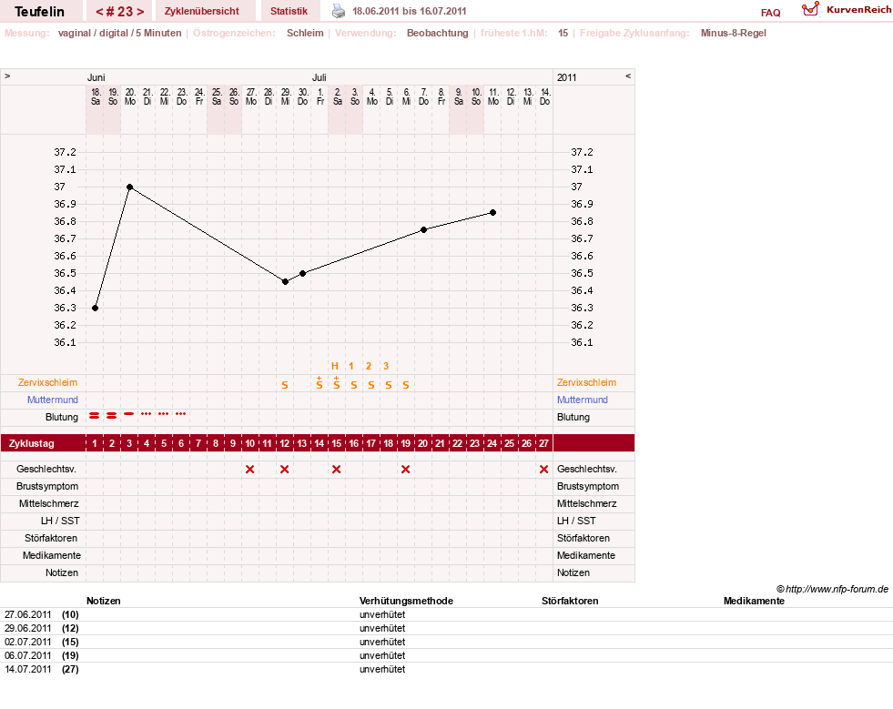This screenshot has width=893, height=709.
Task: Click spotting dots on cycle day 4
Action: (x=146, y=413)
